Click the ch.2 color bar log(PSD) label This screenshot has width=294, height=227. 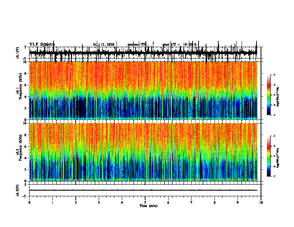[x=278, y=158]
